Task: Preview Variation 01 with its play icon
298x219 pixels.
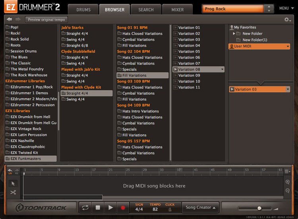Action: 175,27
